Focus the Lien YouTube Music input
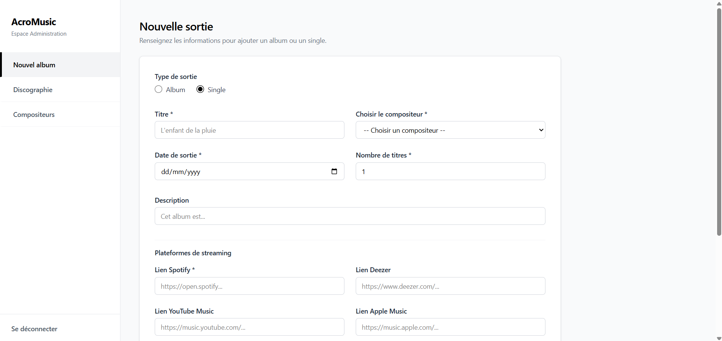This screenshot has width=722, height=341. click(x=249, y=327)
